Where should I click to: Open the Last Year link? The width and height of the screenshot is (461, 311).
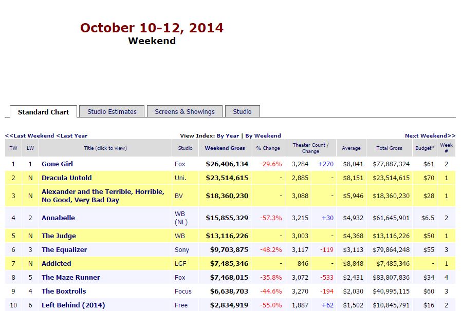pyautogui.click(x=72, y=135)
